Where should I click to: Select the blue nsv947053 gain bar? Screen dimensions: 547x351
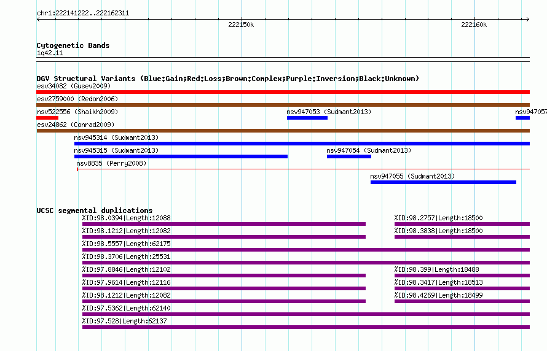click(307, 118)
